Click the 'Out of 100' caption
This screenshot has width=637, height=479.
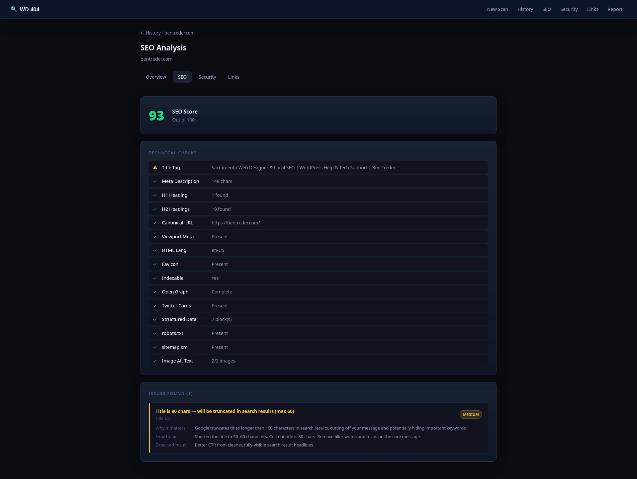coord(183,120)
